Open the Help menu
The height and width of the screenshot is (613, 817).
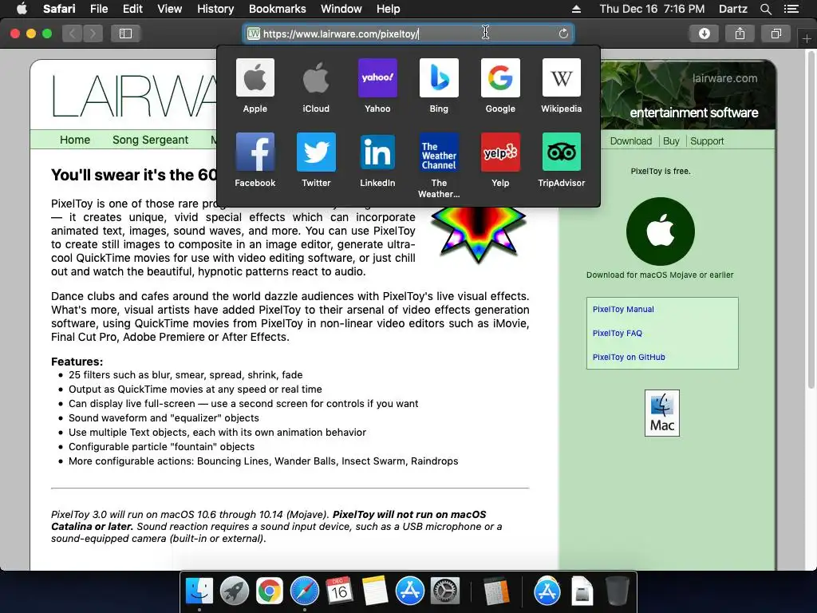coord(389,9)
